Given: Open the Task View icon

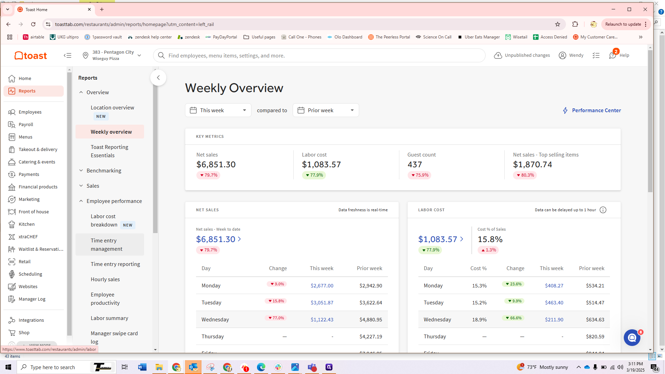Looking at the screenshot, I should 125,367.
